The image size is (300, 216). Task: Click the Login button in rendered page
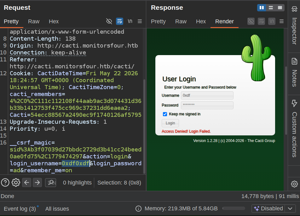point(170,123)
